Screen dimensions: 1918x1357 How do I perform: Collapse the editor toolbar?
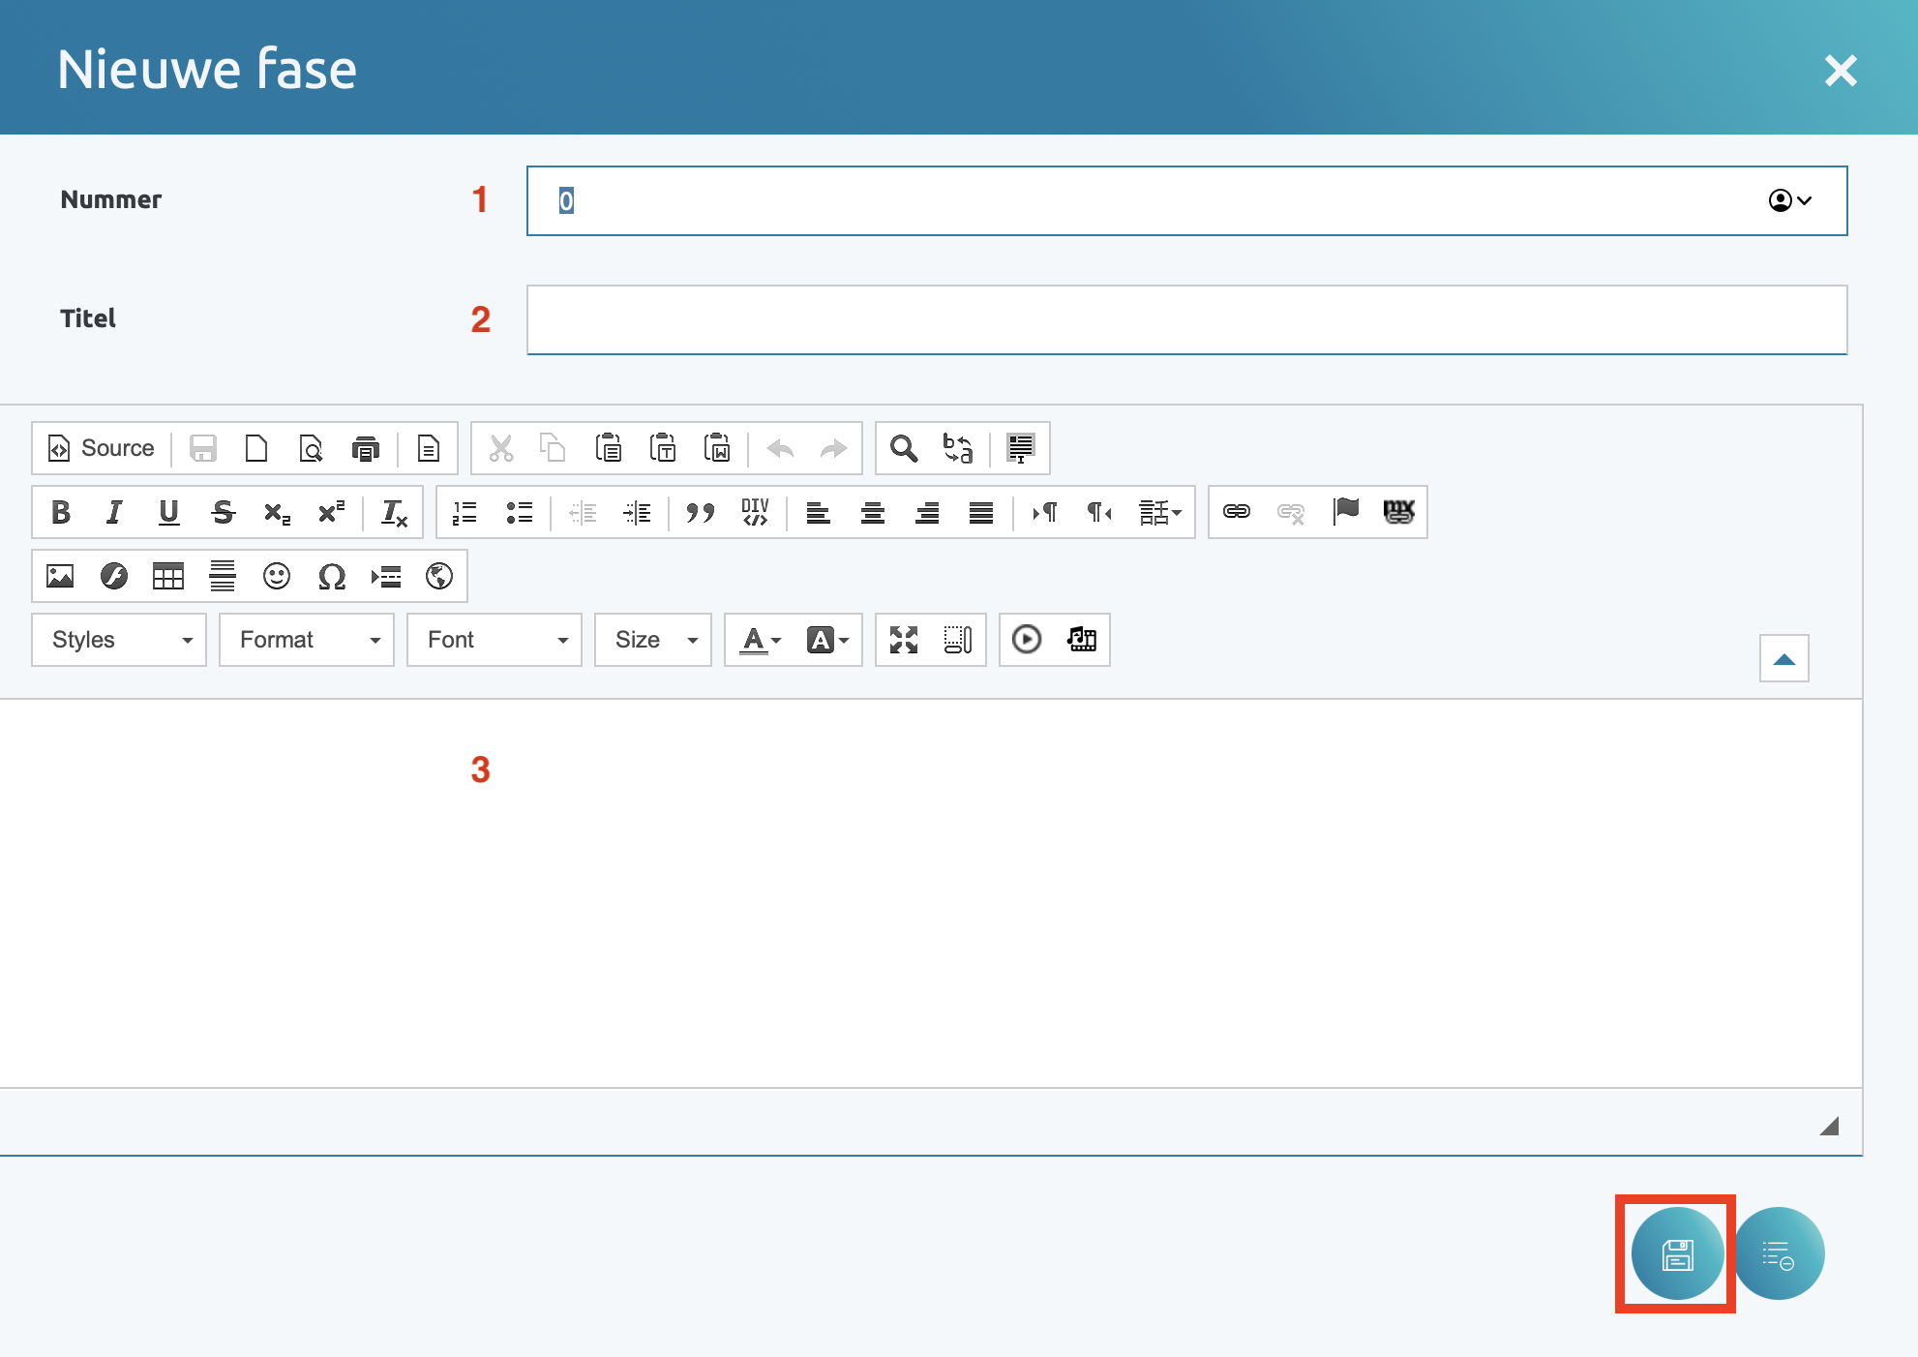pyautogui.click(x=1783, y=659)
